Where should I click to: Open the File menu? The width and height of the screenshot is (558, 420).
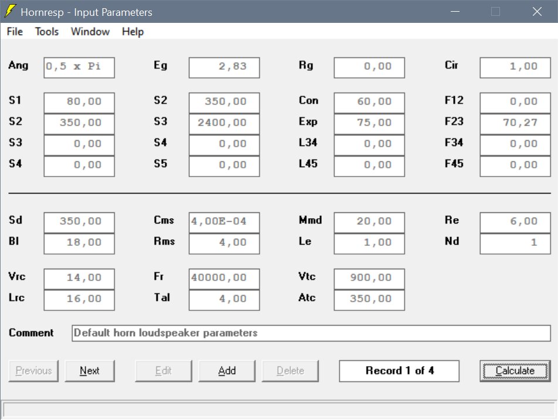coord(14,32)
